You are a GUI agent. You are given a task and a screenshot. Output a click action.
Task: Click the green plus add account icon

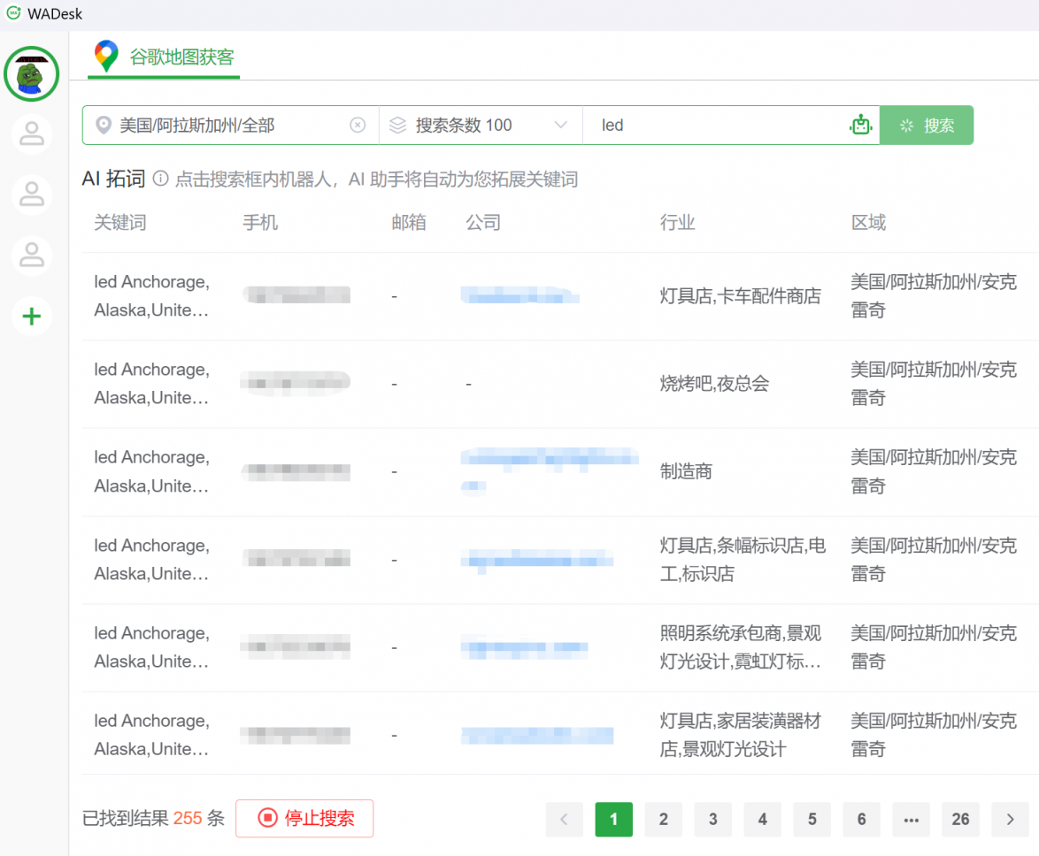point(32,317)
